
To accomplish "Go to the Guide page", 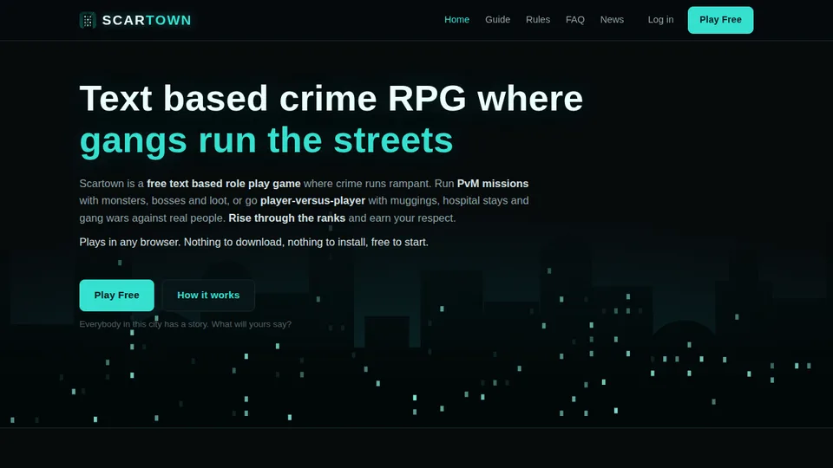I will point(498,20).
